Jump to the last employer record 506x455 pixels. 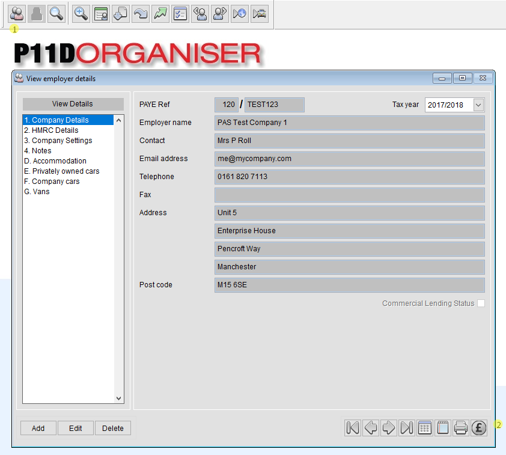407,428
